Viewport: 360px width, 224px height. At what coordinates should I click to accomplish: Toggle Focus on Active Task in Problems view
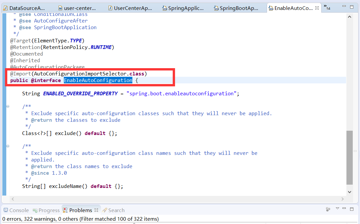(x=328, y=209)
